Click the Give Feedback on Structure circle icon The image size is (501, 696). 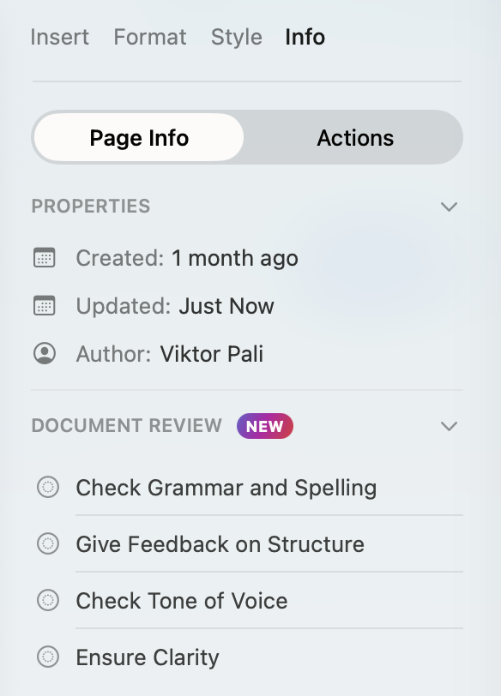[48, 543]
